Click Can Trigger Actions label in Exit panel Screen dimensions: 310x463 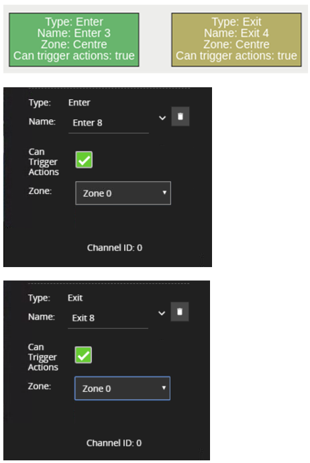point(43,357)
